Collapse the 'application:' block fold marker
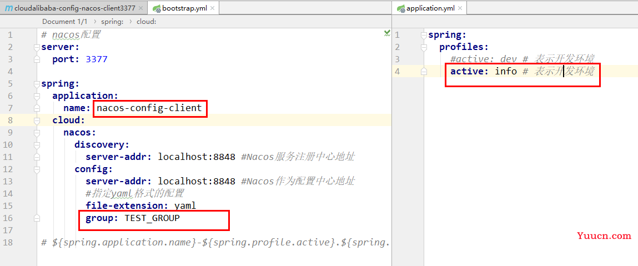 tap(37, 96)
